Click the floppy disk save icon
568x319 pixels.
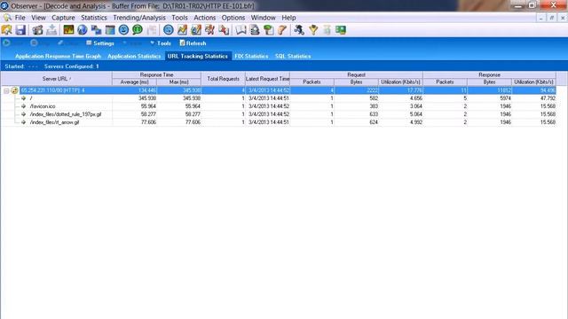[x=20, y=30]
